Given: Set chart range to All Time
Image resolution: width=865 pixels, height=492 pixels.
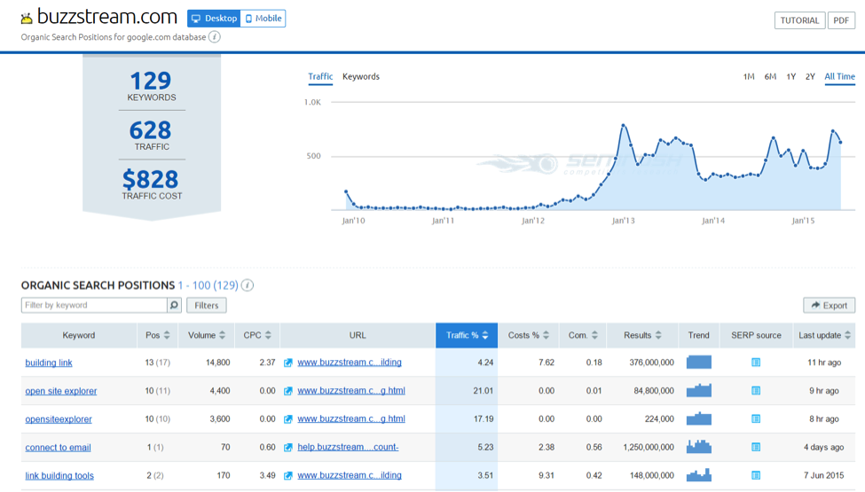Looking at the screenshot, I should click(x=839, y=76).
